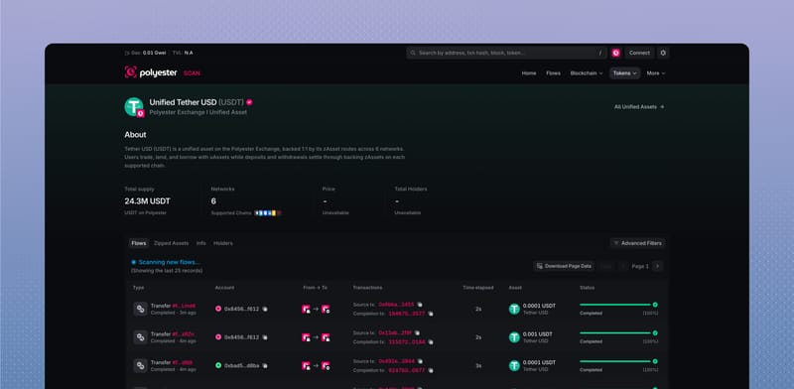Copy the 0xbad5...d8ba account address
The image size is (794, 389).
[265, 365]
